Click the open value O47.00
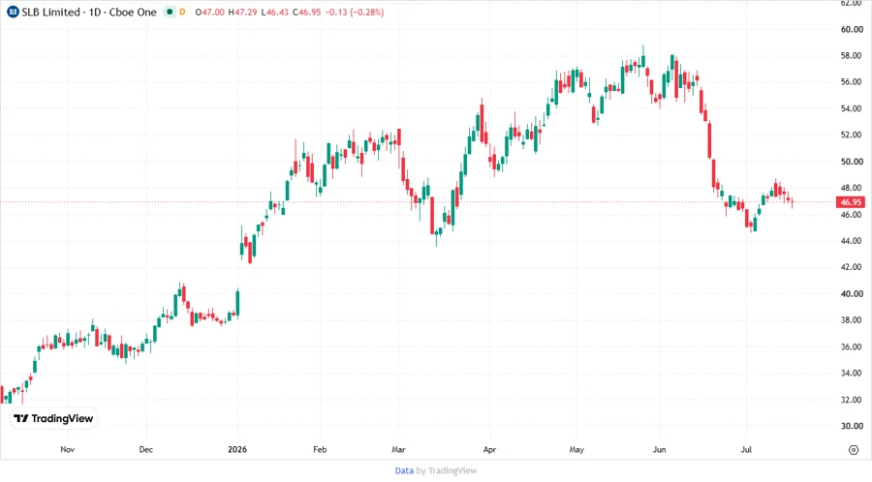872x482 pixels. [x=210, y=12]
